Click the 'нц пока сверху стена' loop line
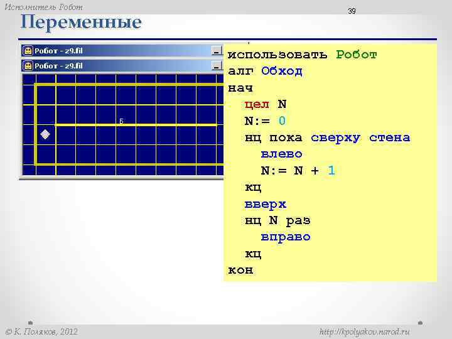The width and height of the screenshot is (452, 339). pos(327,137)
